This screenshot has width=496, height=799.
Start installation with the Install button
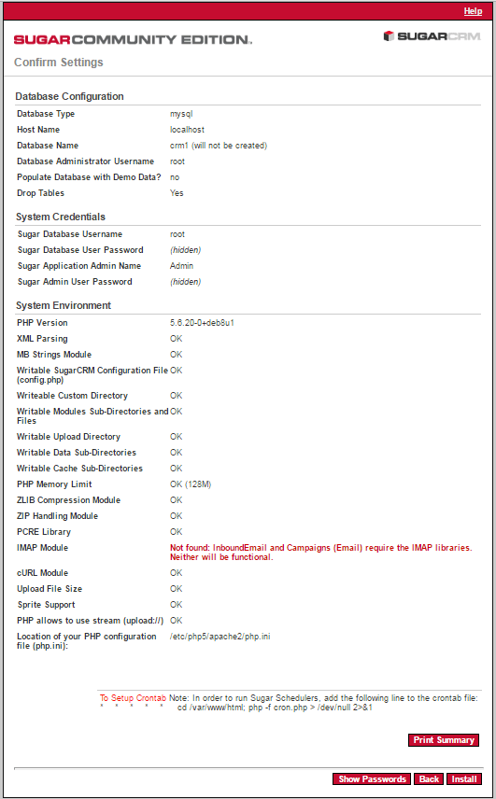click(464, 779)
